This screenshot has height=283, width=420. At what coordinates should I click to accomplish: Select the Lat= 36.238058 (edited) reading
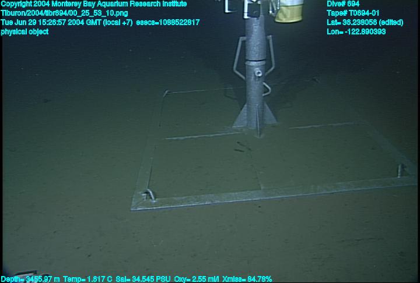click(x=365, y=23)
